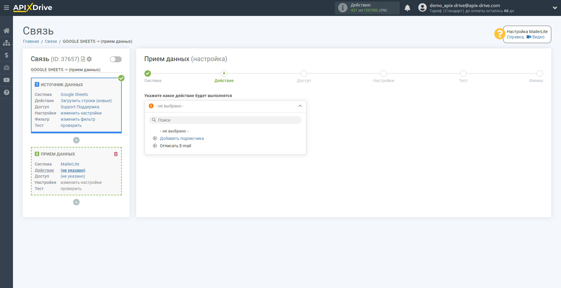Open the 'MailerLite' system link
561x288 pixels.
pyautogui.click(x=70, y=164)
